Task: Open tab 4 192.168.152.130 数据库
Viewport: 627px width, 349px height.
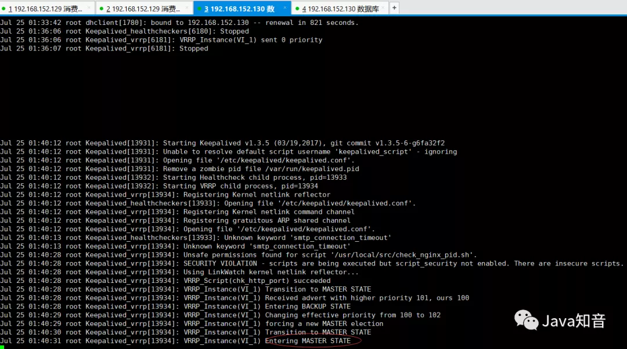Action: click(x=340, y=8)
